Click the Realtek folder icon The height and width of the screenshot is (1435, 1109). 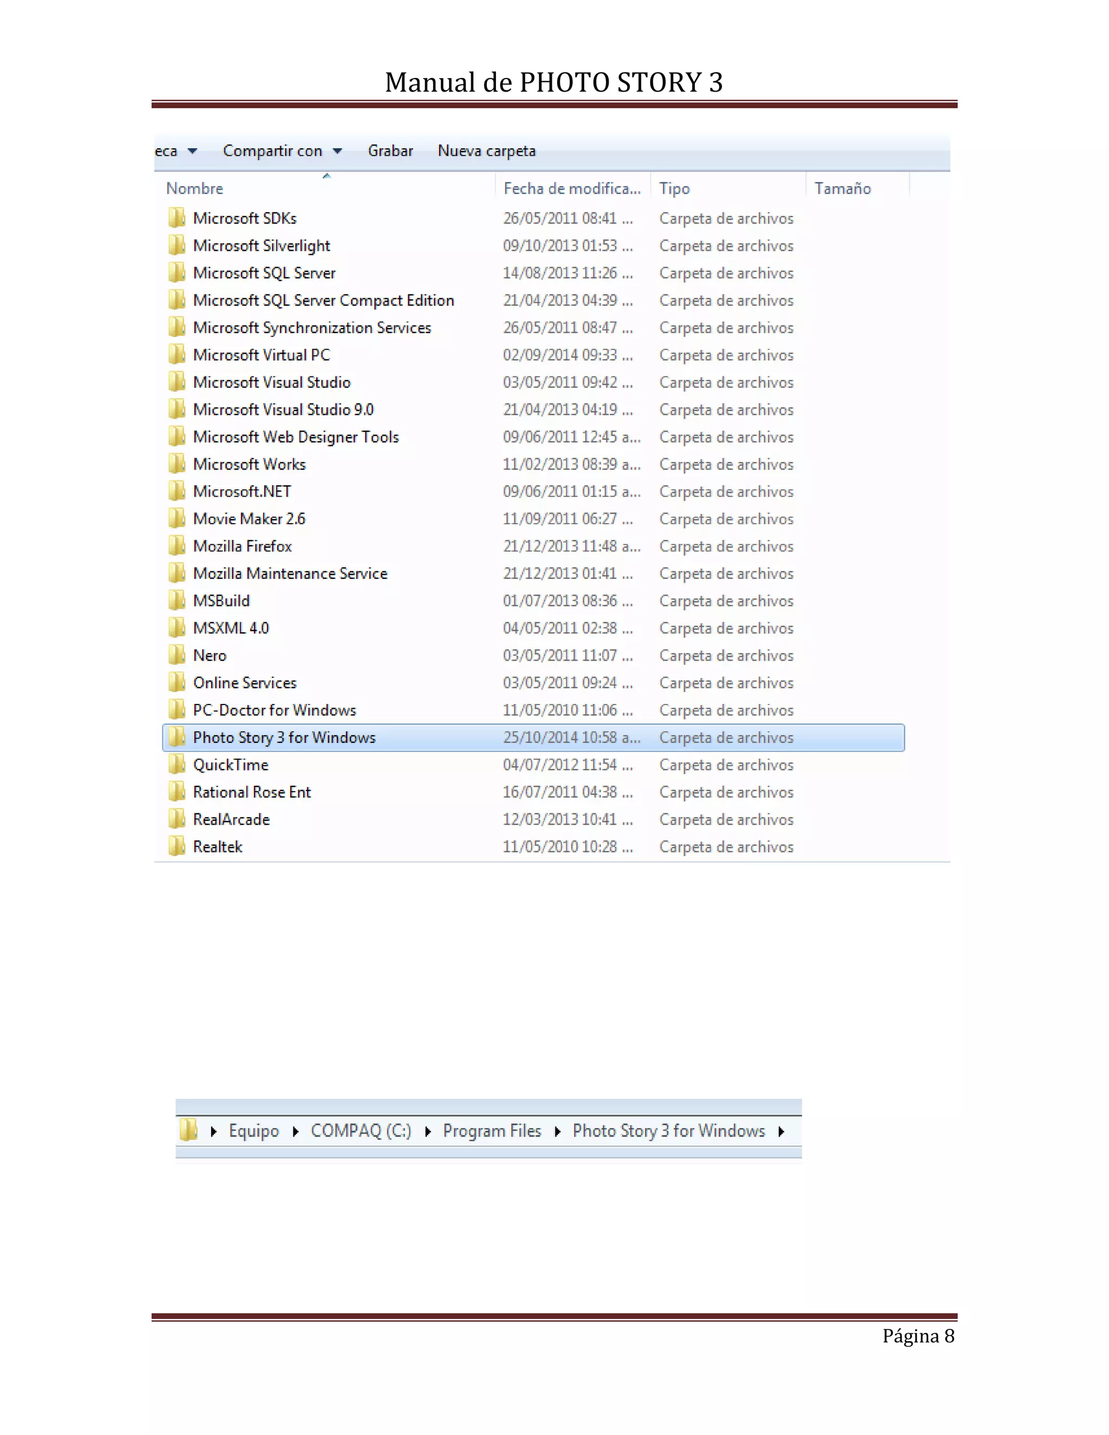coord(176,846)
